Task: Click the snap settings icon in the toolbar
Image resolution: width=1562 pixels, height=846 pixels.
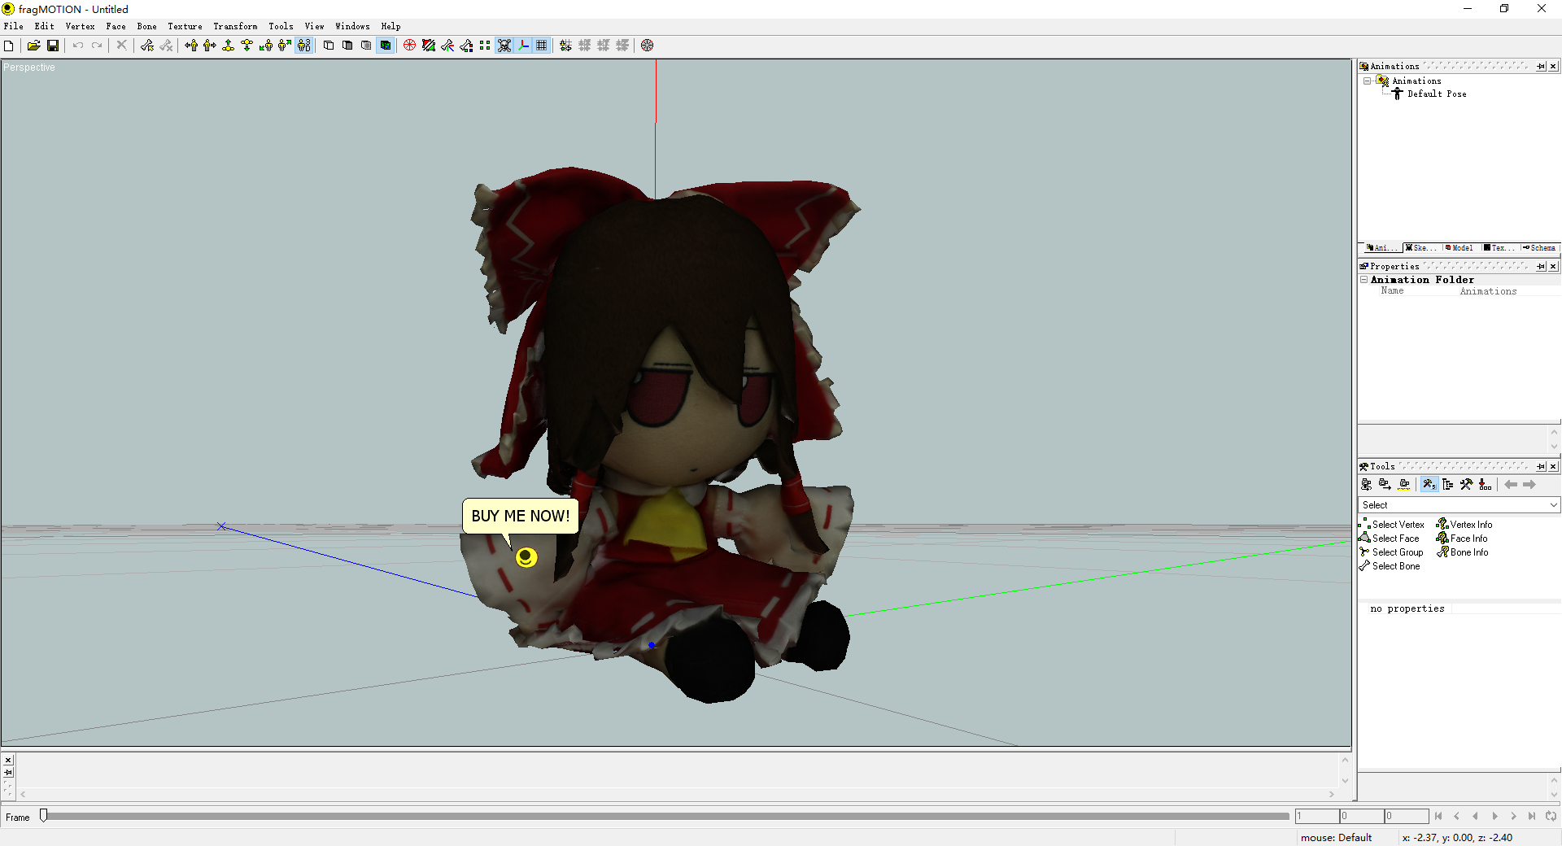Action: tap(566, 46)
